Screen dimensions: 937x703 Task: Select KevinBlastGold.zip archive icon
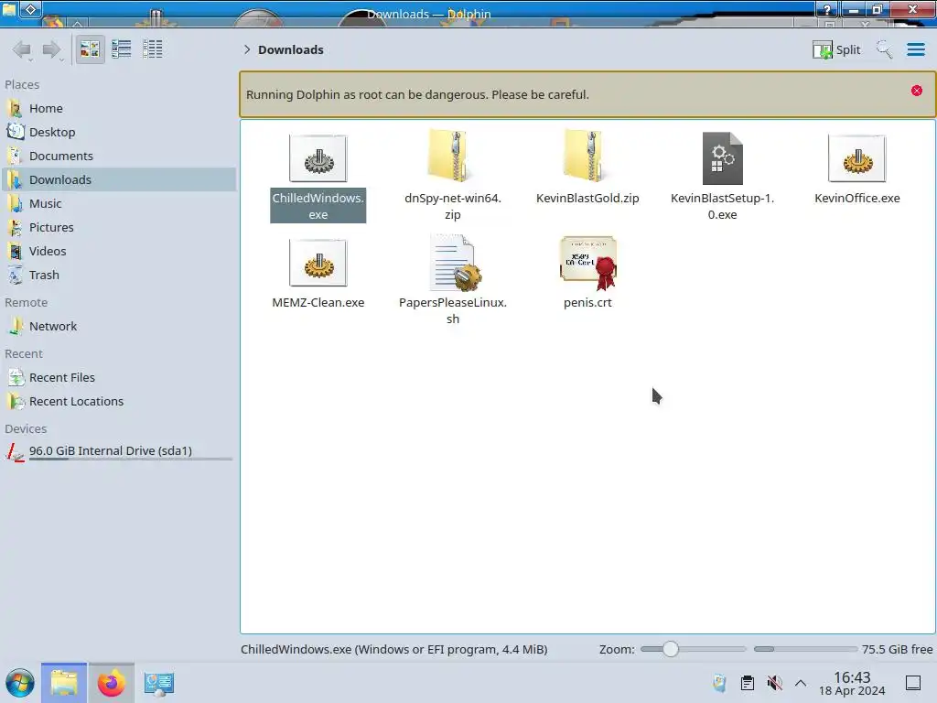click(587, 156)
